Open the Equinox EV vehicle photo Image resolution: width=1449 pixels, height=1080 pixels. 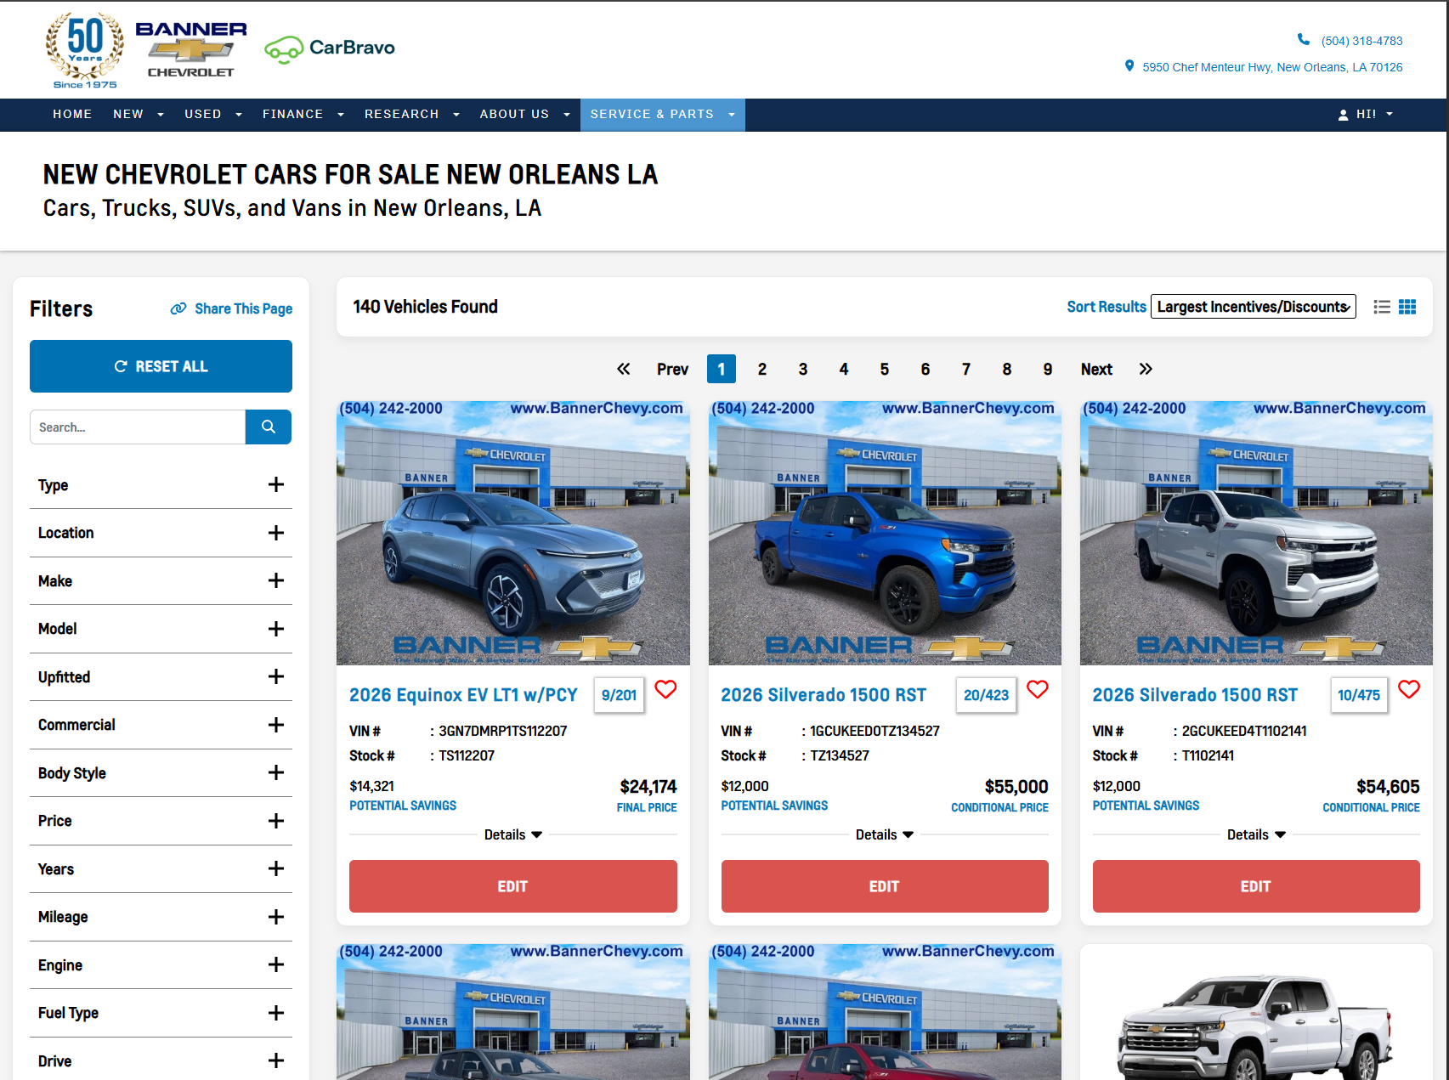(x=513, y=533)
